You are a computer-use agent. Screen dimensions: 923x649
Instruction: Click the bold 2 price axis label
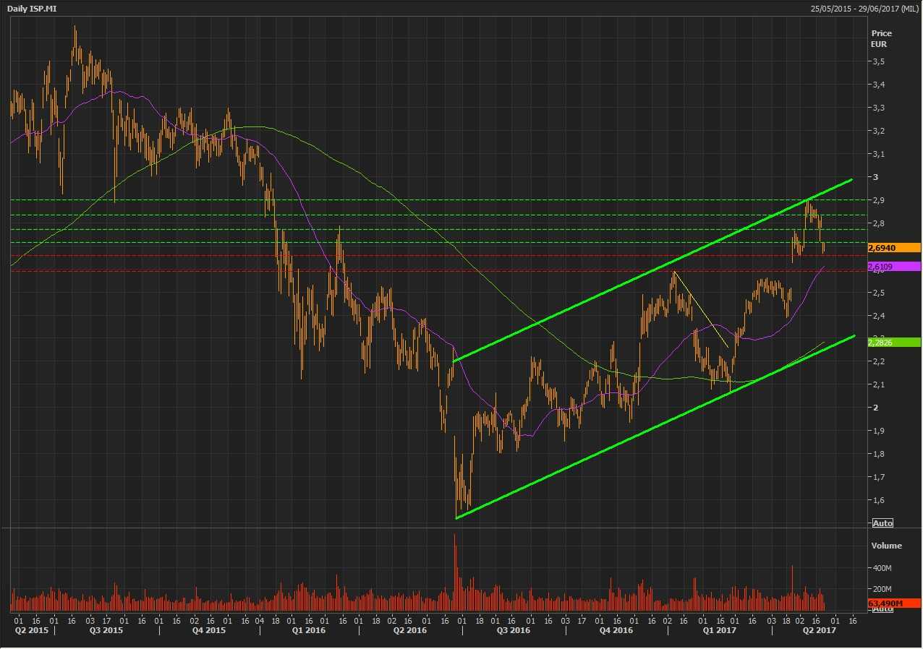pos(874,408)
